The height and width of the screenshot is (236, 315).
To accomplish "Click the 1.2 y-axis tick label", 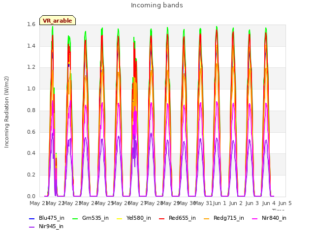I will coord(31,67).
